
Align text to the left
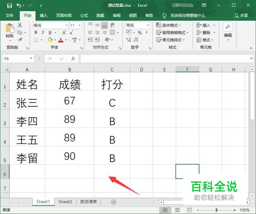pos(90,32)
